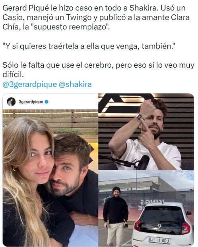The height and width of the screenshot is (247, 198).
Task: Click the black microphone in the watch photo
Action: pyautogui.click(x=143, y=163)
